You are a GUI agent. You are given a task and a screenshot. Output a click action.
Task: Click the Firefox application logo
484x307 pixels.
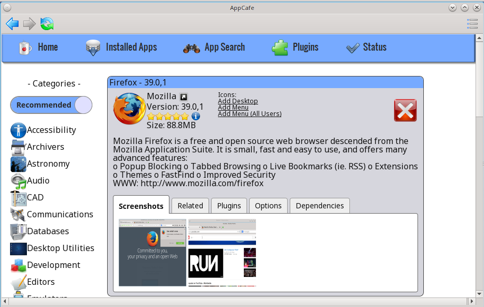[x=129, y=109]
